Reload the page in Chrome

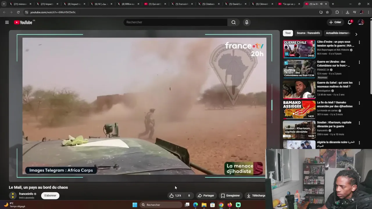(18, 12)
